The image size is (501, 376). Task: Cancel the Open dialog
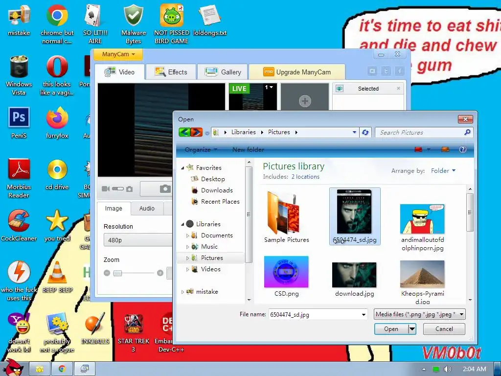coord(444,329)
